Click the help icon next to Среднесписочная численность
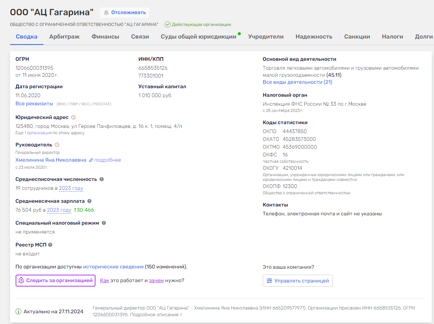Image resolution: width=434 pixels, height=324 pixels. click(x=101, y=179)
